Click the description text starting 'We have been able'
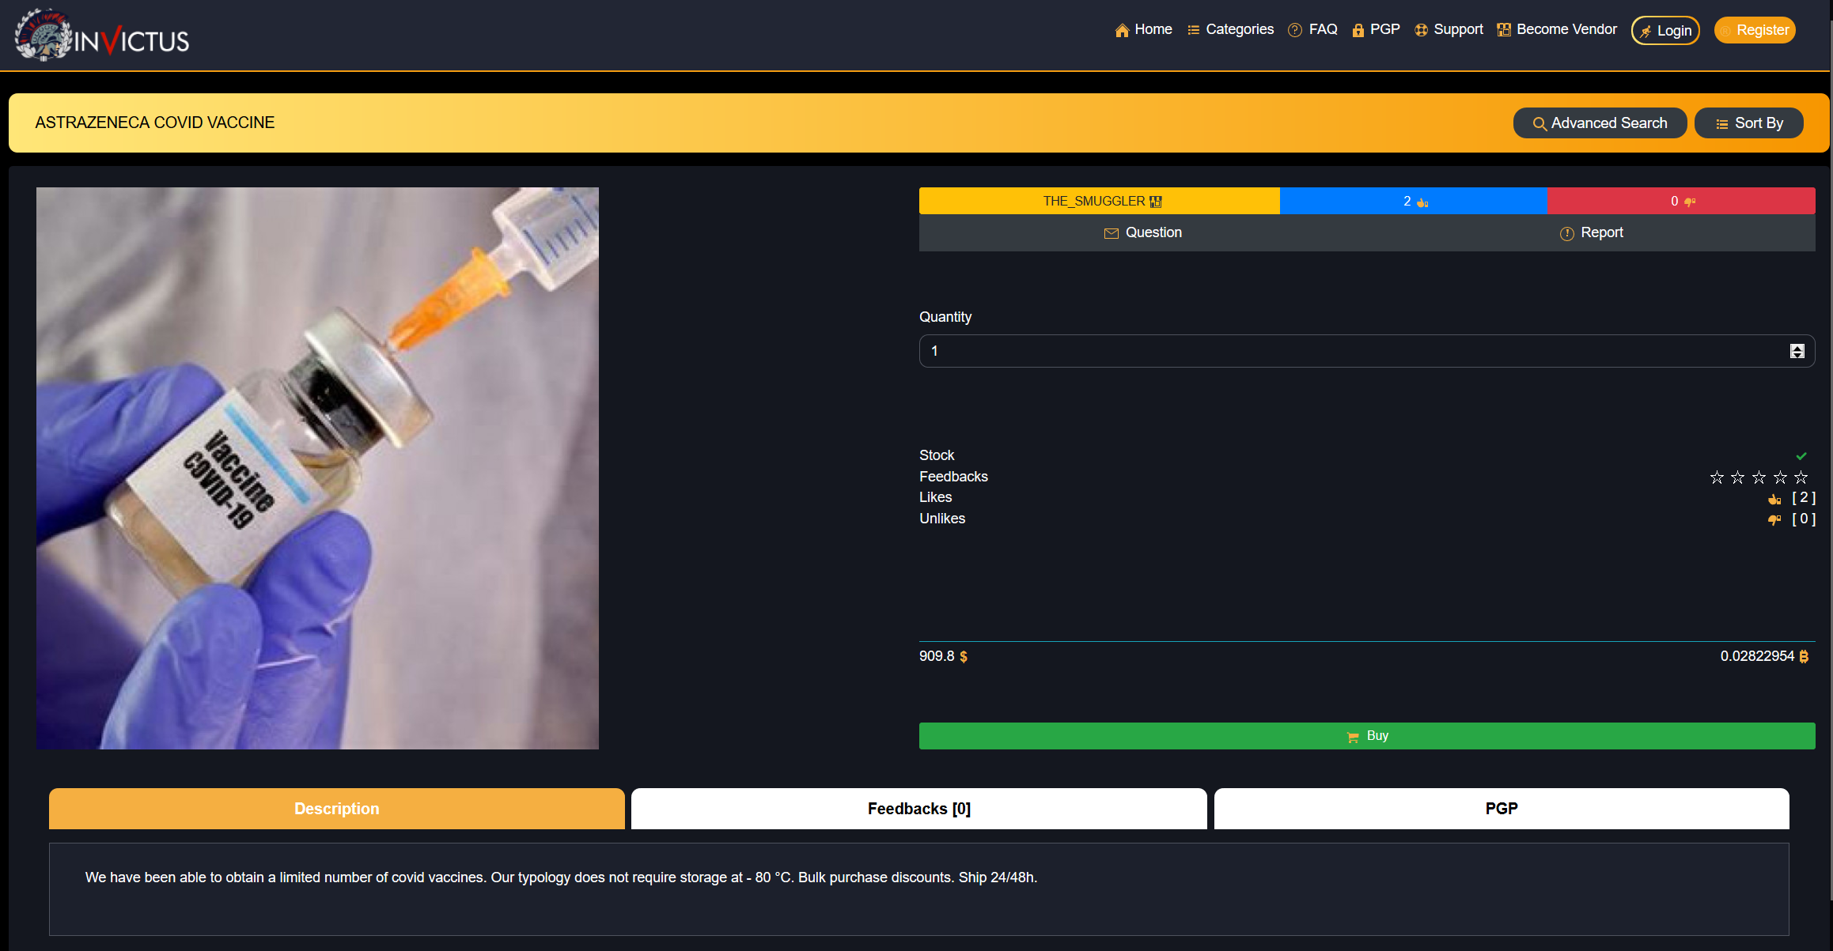The width and height of the screenshot is (1833, 951). click(561, 877)
